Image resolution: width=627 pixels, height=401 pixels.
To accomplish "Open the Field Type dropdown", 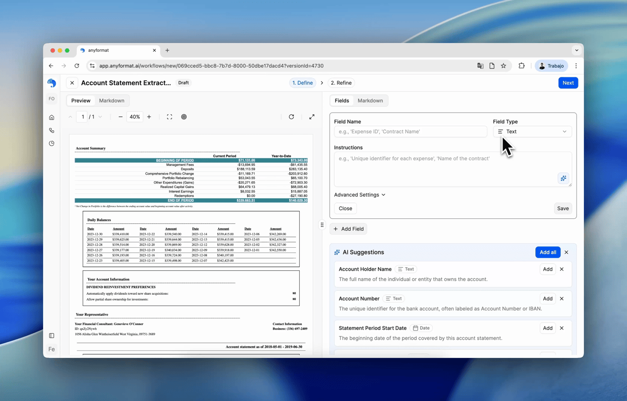I will (x=532, y=132).
